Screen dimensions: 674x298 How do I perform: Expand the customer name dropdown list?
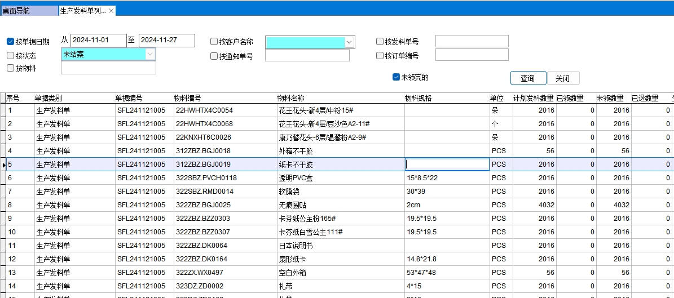click(349, 42)
